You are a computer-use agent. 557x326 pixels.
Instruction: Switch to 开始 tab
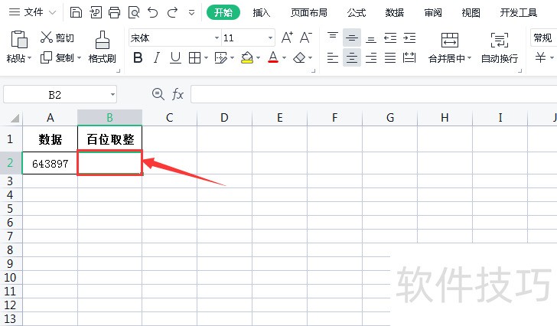pyautogui.click(x=223, y=13)
